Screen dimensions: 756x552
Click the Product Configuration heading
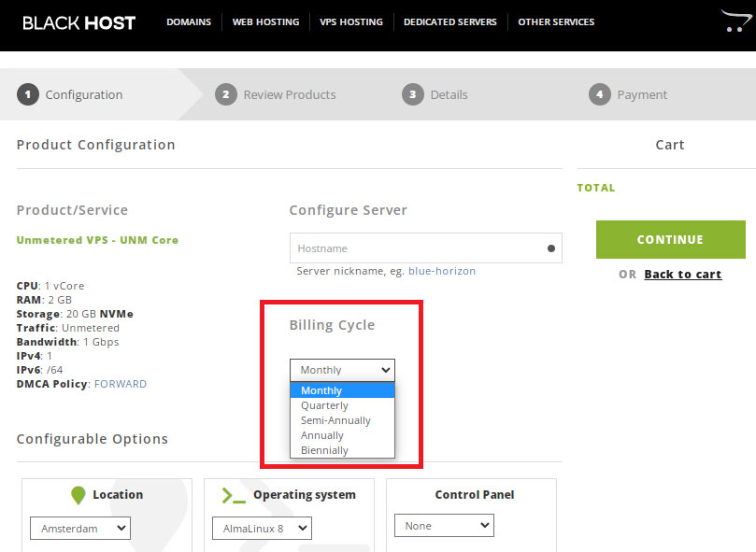(x=95, y=145)
